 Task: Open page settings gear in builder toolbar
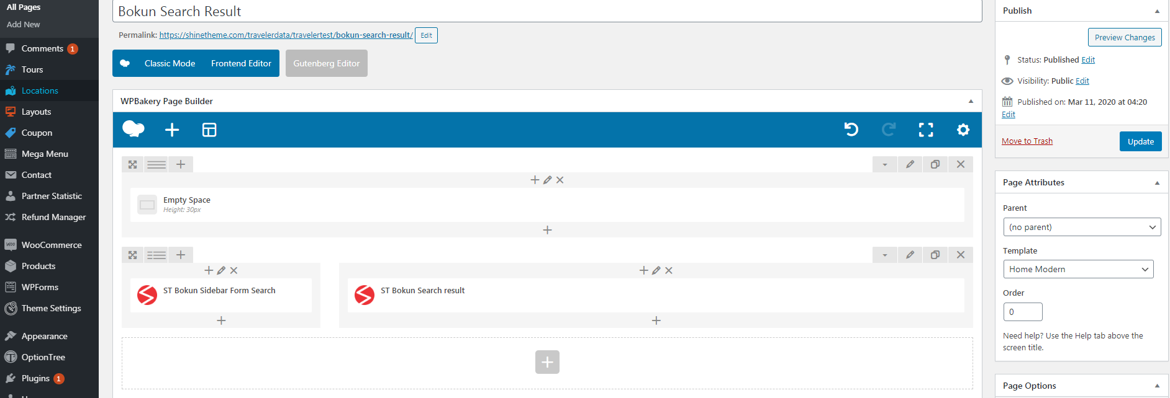click(x=963, y=130)
